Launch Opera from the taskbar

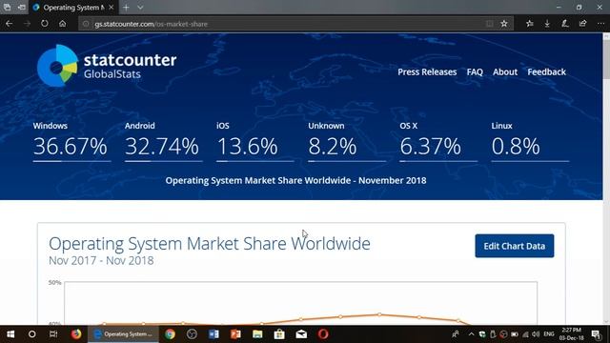323,334
